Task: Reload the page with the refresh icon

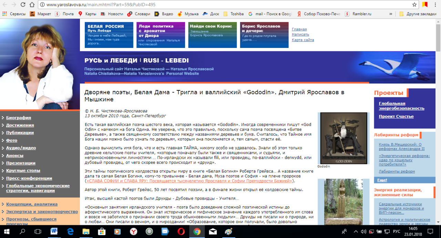Action: (23, 5)
